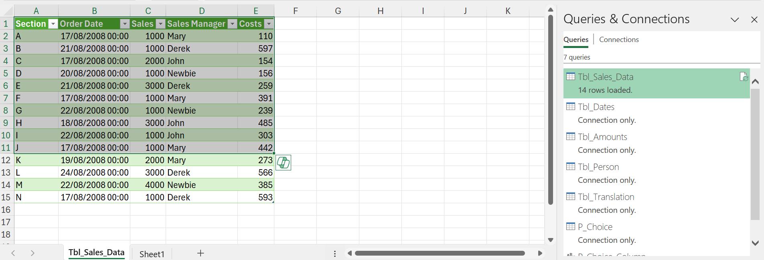Select column F header

coord(296,11)
